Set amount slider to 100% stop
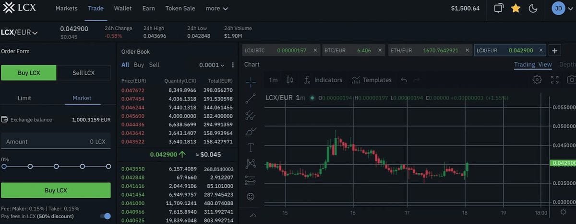The height and width of the screenshot is (224, 576). coord(108,167)
